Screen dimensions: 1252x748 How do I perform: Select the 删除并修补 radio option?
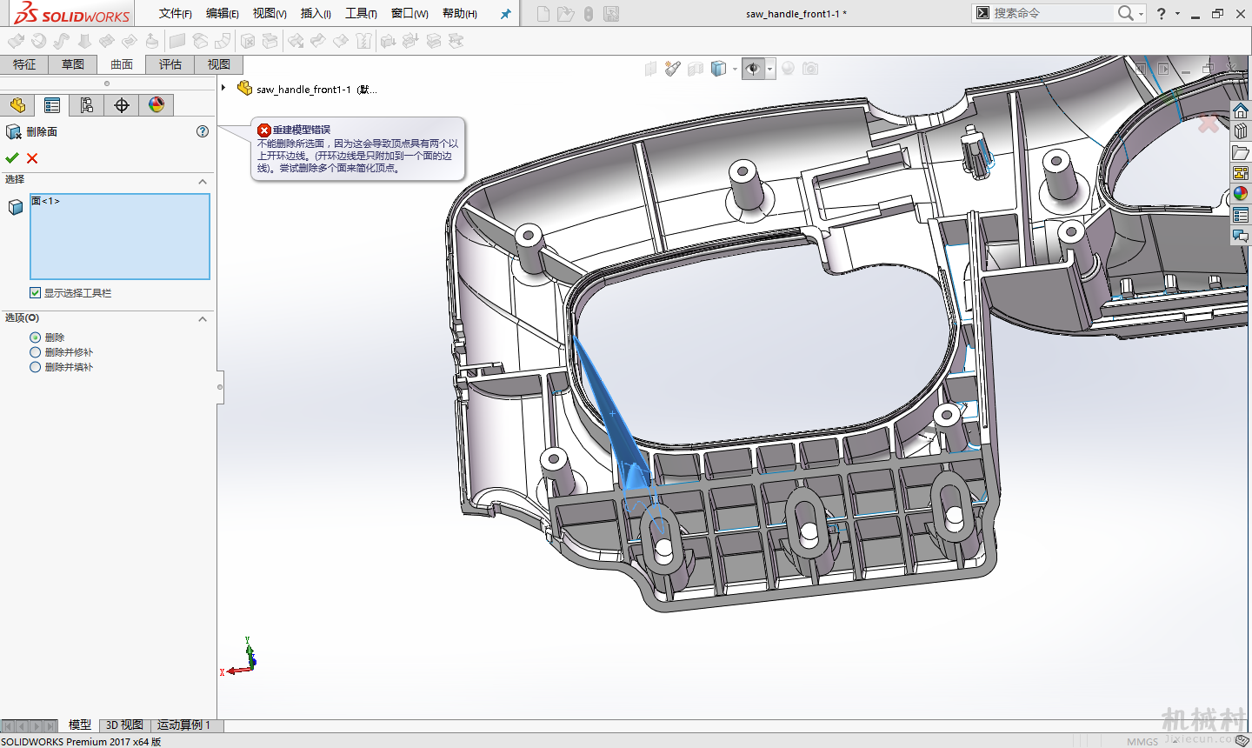[36, 352]
